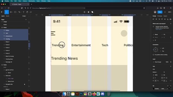
Task: Click Align left icon
Action: click(153, 19)
